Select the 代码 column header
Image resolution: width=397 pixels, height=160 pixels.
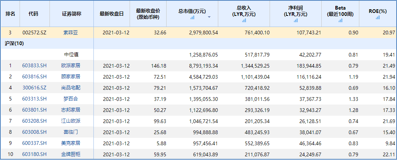(34, 14)
